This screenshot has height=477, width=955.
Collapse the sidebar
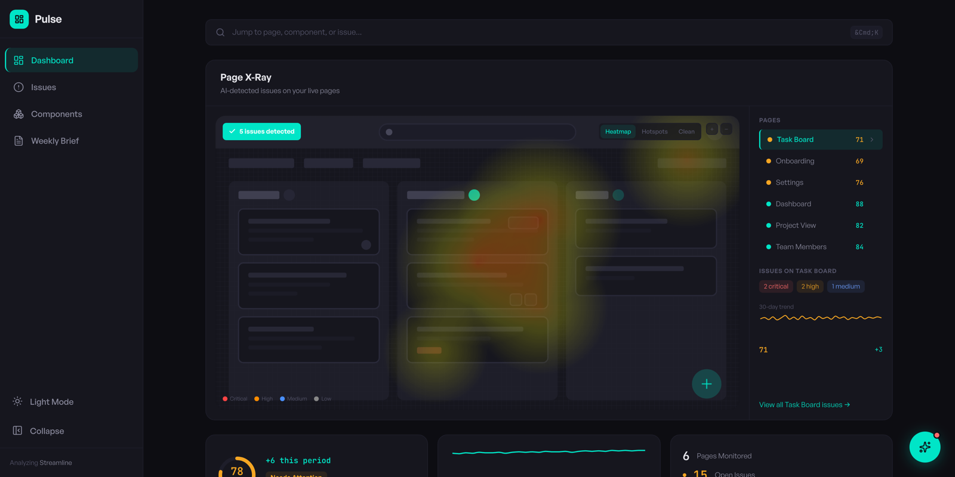point(72,430)
